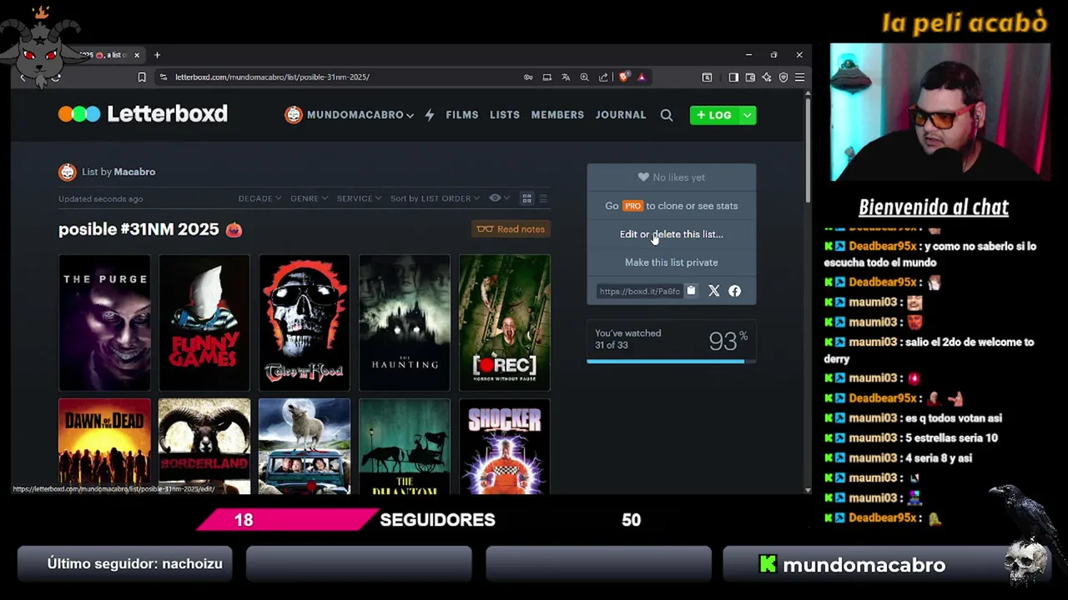1068x600 pixels.
Task: Click the '31 of 33' watched count
Action: 612,345
